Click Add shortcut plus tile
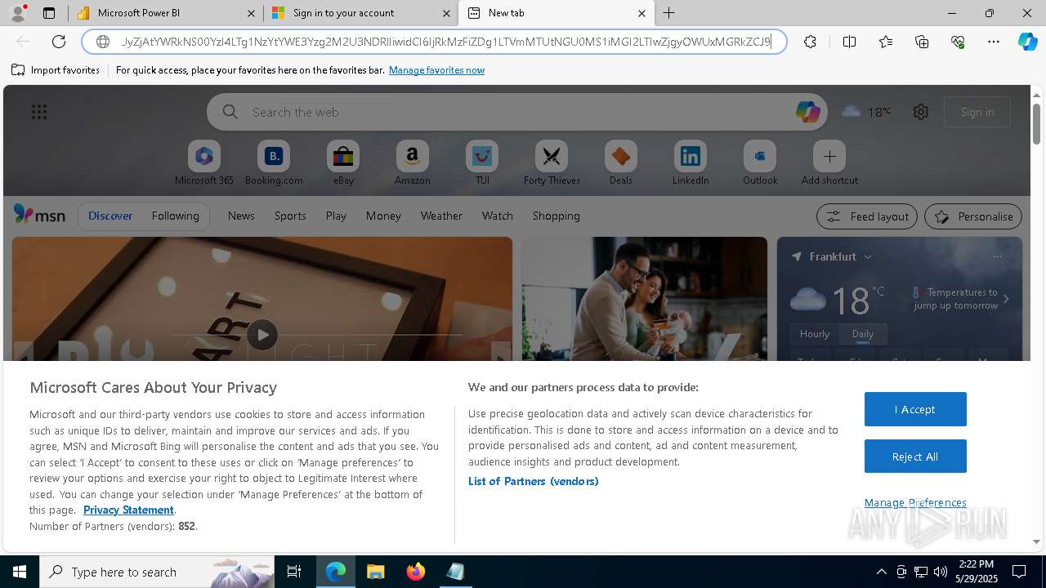The width and height of the screenshot is (1046, 588). [x=829, y=163]
